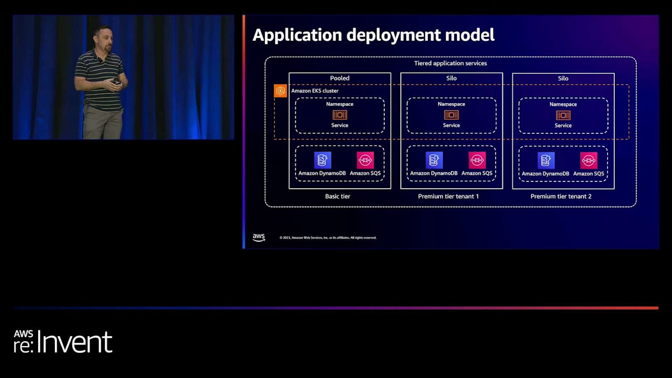Click DynamoDB icon in Basic tier
672x378 pixels.
[323, 160]
